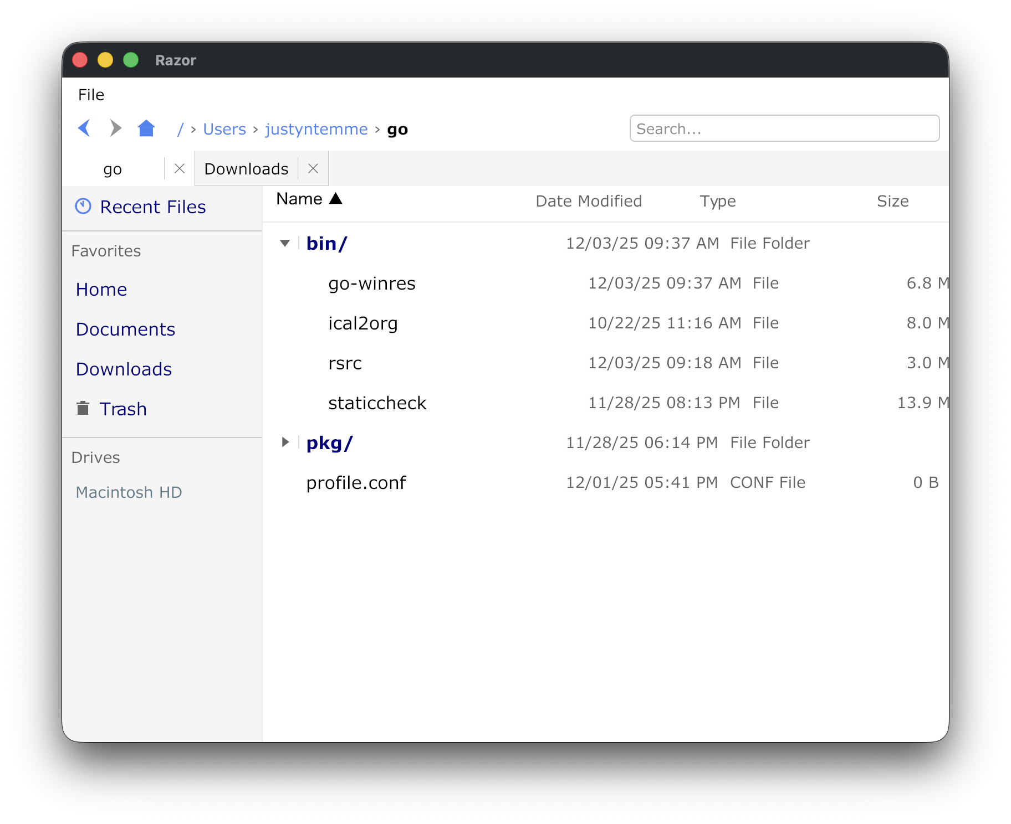Image resolution: width=1011 pixels, height=824 pixels.
Task: Click the Recent Files clock icon
Action: pyautogui.click(x=83, y=207)
